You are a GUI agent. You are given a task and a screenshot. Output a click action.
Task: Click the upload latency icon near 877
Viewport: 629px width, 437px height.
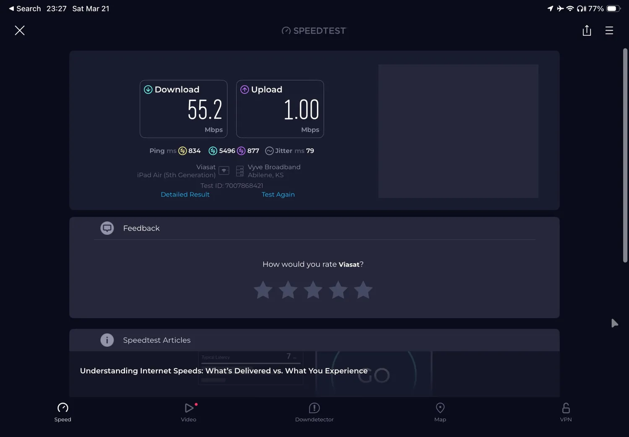point(241,151)
